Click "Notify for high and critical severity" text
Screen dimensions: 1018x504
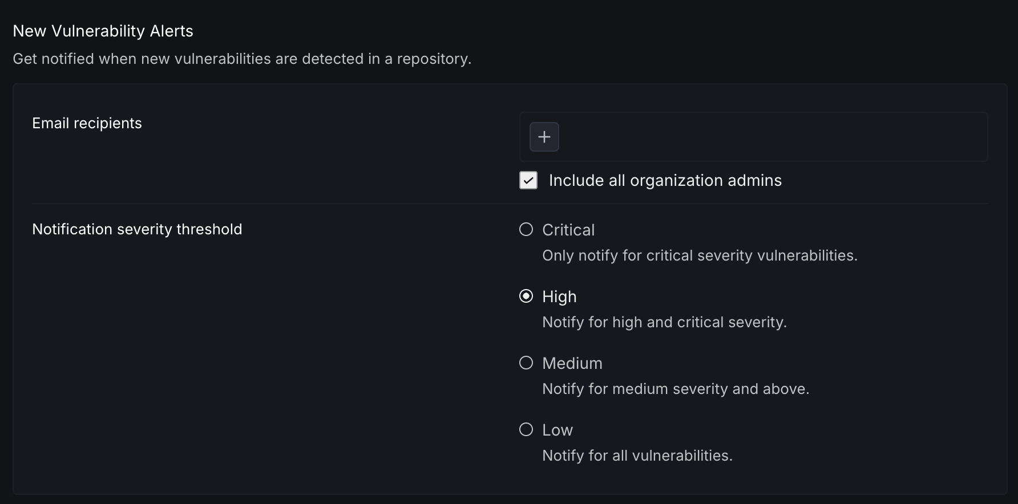click(x=664, y=322)
